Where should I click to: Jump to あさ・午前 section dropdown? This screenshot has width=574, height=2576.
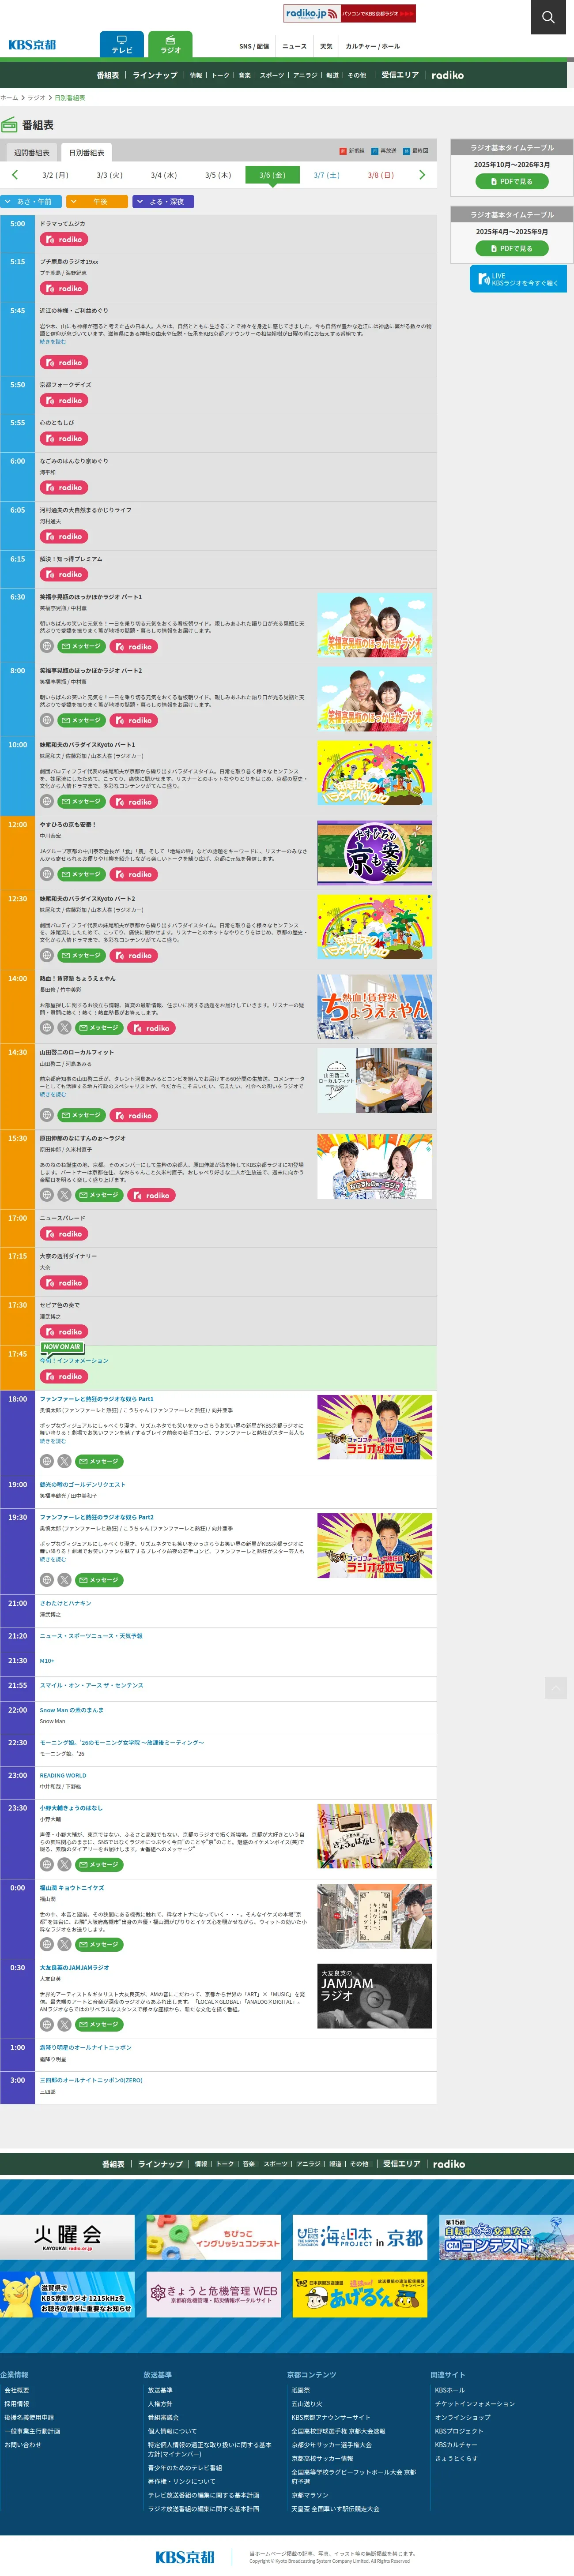point(32,201)
